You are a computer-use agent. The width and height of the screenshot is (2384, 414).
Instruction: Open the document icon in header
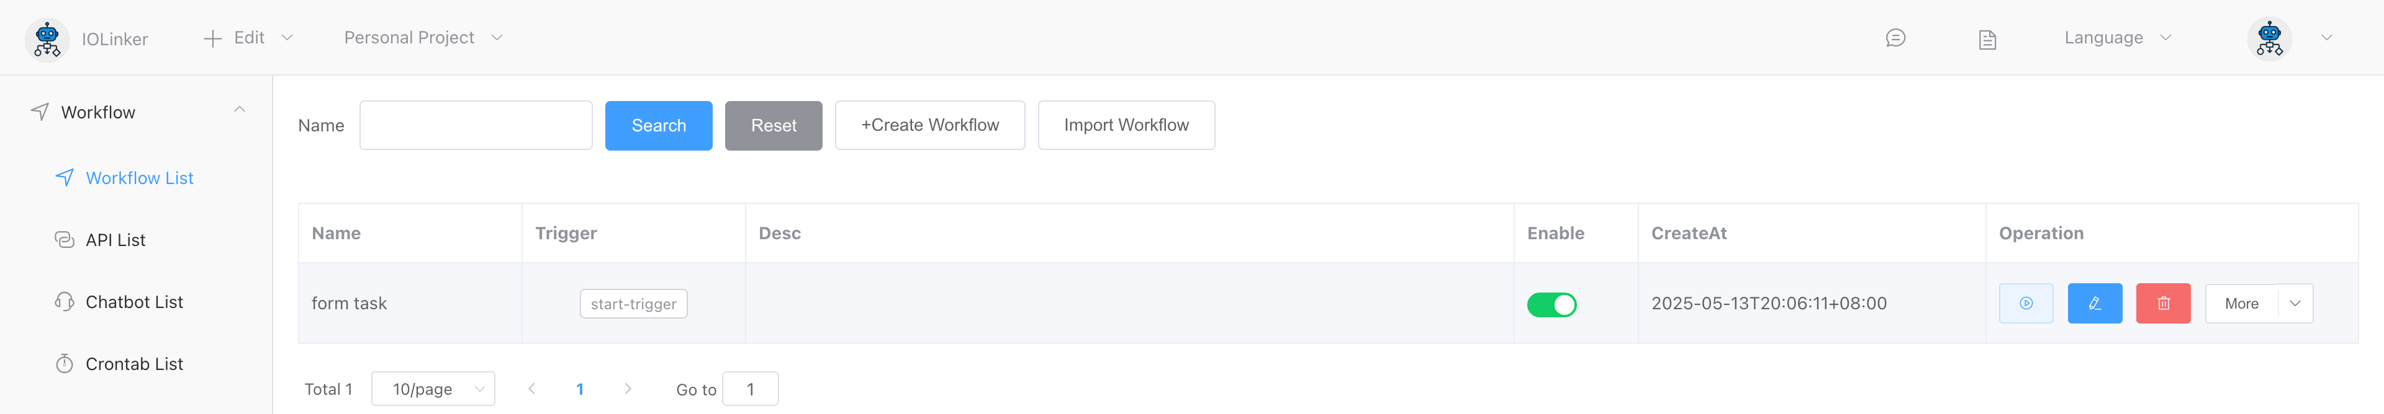tap(1987, 39)
